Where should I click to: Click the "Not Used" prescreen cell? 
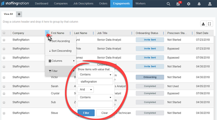point(173,86)
